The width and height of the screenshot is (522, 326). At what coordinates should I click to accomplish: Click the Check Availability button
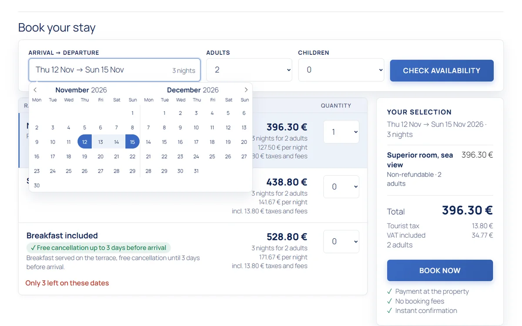pos(442,70)
